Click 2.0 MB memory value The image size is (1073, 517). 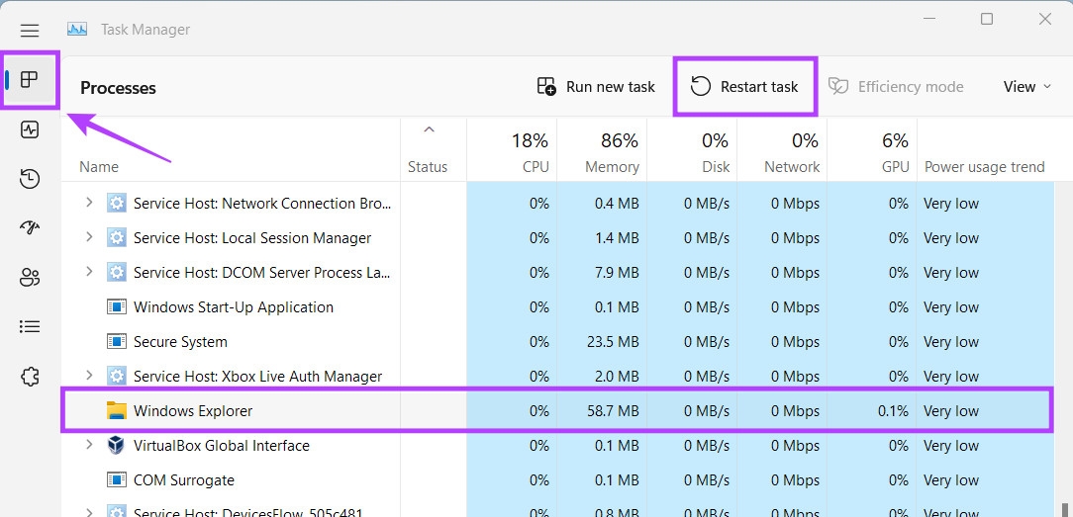click(x=618, y=376)
